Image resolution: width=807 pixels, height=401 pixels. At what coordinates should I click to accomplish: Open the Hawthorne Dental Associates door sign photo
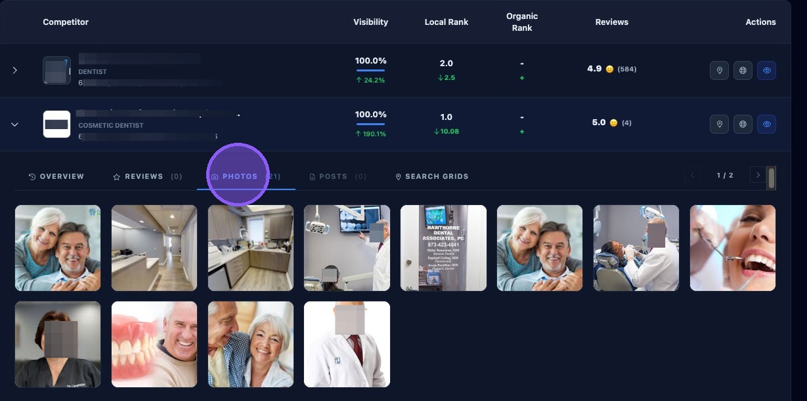tap(443, 248)
